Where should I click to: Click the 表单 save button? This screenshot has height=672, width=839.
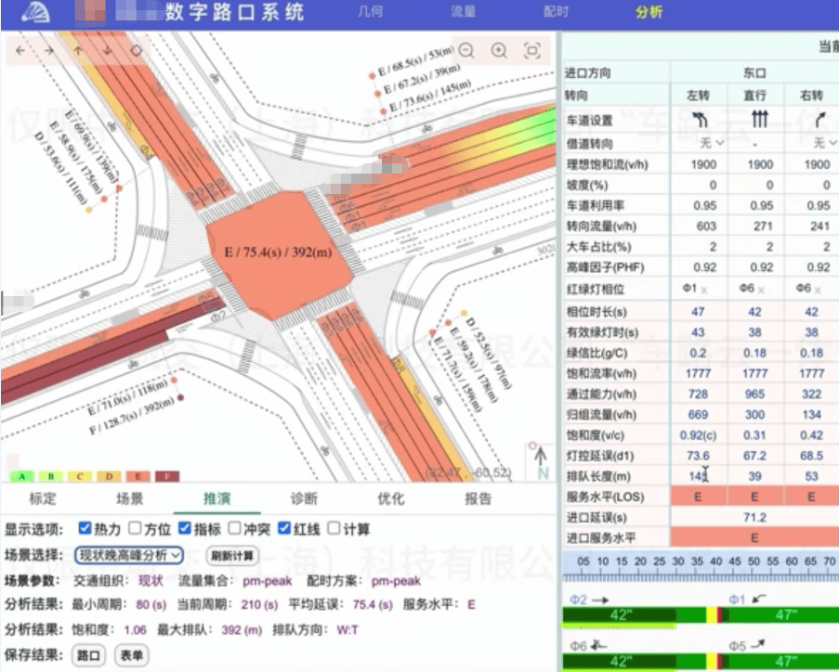(x=131, y=655)
